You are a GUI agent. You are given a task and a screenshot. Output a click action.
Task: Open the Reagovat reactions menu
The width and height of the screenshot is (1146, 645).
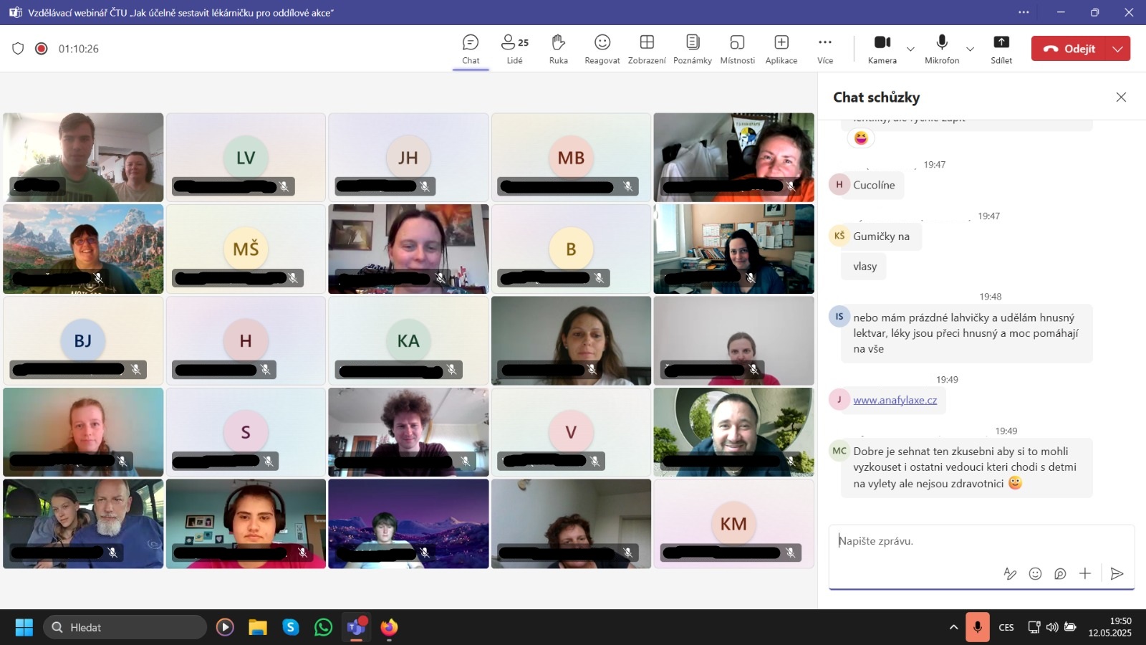pyautogui.click(x=602, y=49)
